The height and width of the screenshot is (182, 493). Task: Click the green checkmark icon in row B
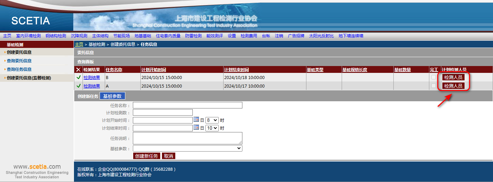pos(78,77)
